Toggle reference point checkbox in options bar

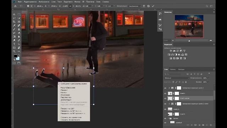28,6
